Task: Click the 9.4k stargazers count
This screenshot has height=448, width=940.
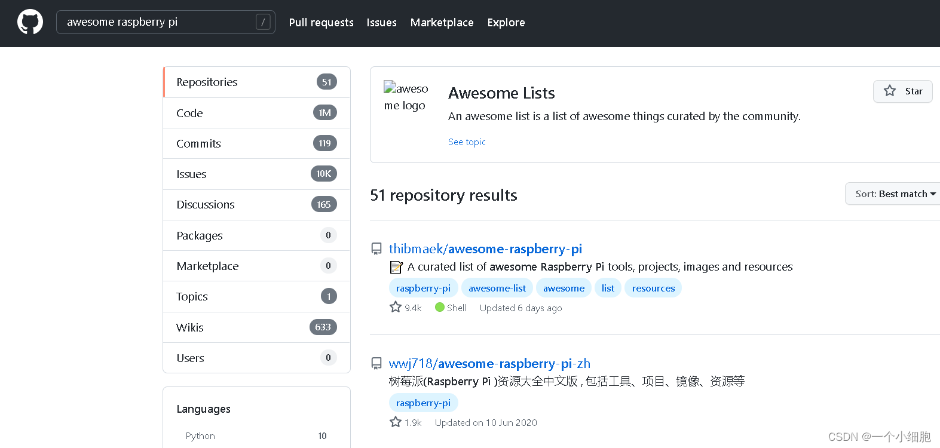Action: point(413,308)
